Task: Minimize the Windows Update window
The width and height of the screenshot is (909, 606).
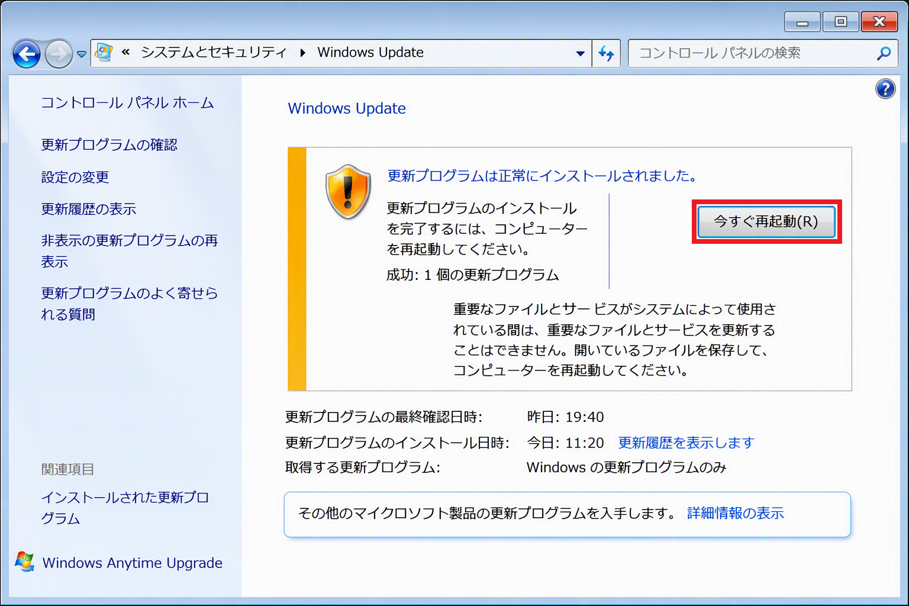Action: tap(802, 22)
